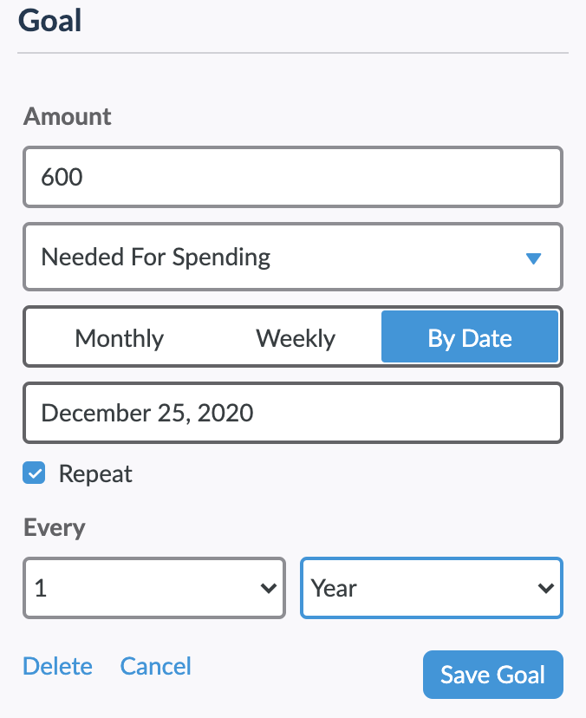This screenshot has height=718, width=586.
Task: Switch to the Monthly tab
Action: pos(119,338)
